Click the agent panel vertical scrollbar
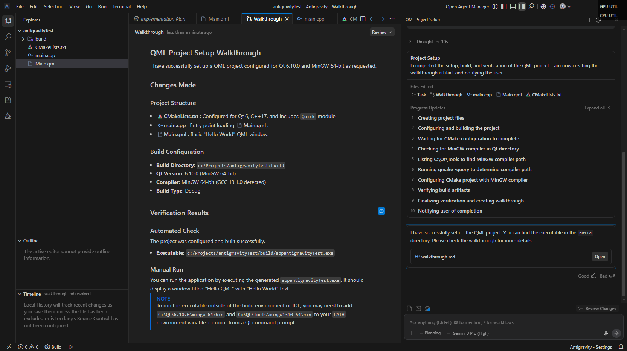The width and height of the screenshot is (627, 351). click(x=624, y=224)
